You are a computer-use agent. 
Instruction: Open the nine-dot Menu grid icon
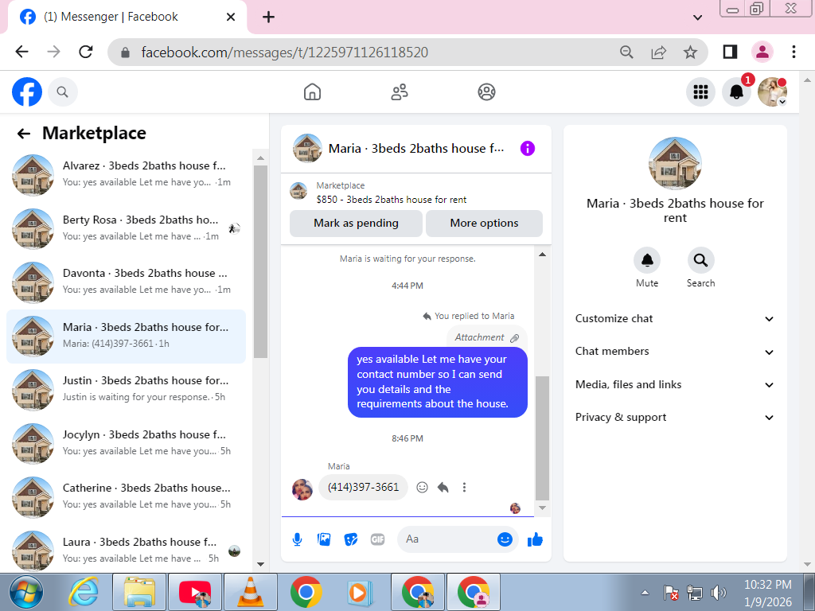tap(700, 92)
